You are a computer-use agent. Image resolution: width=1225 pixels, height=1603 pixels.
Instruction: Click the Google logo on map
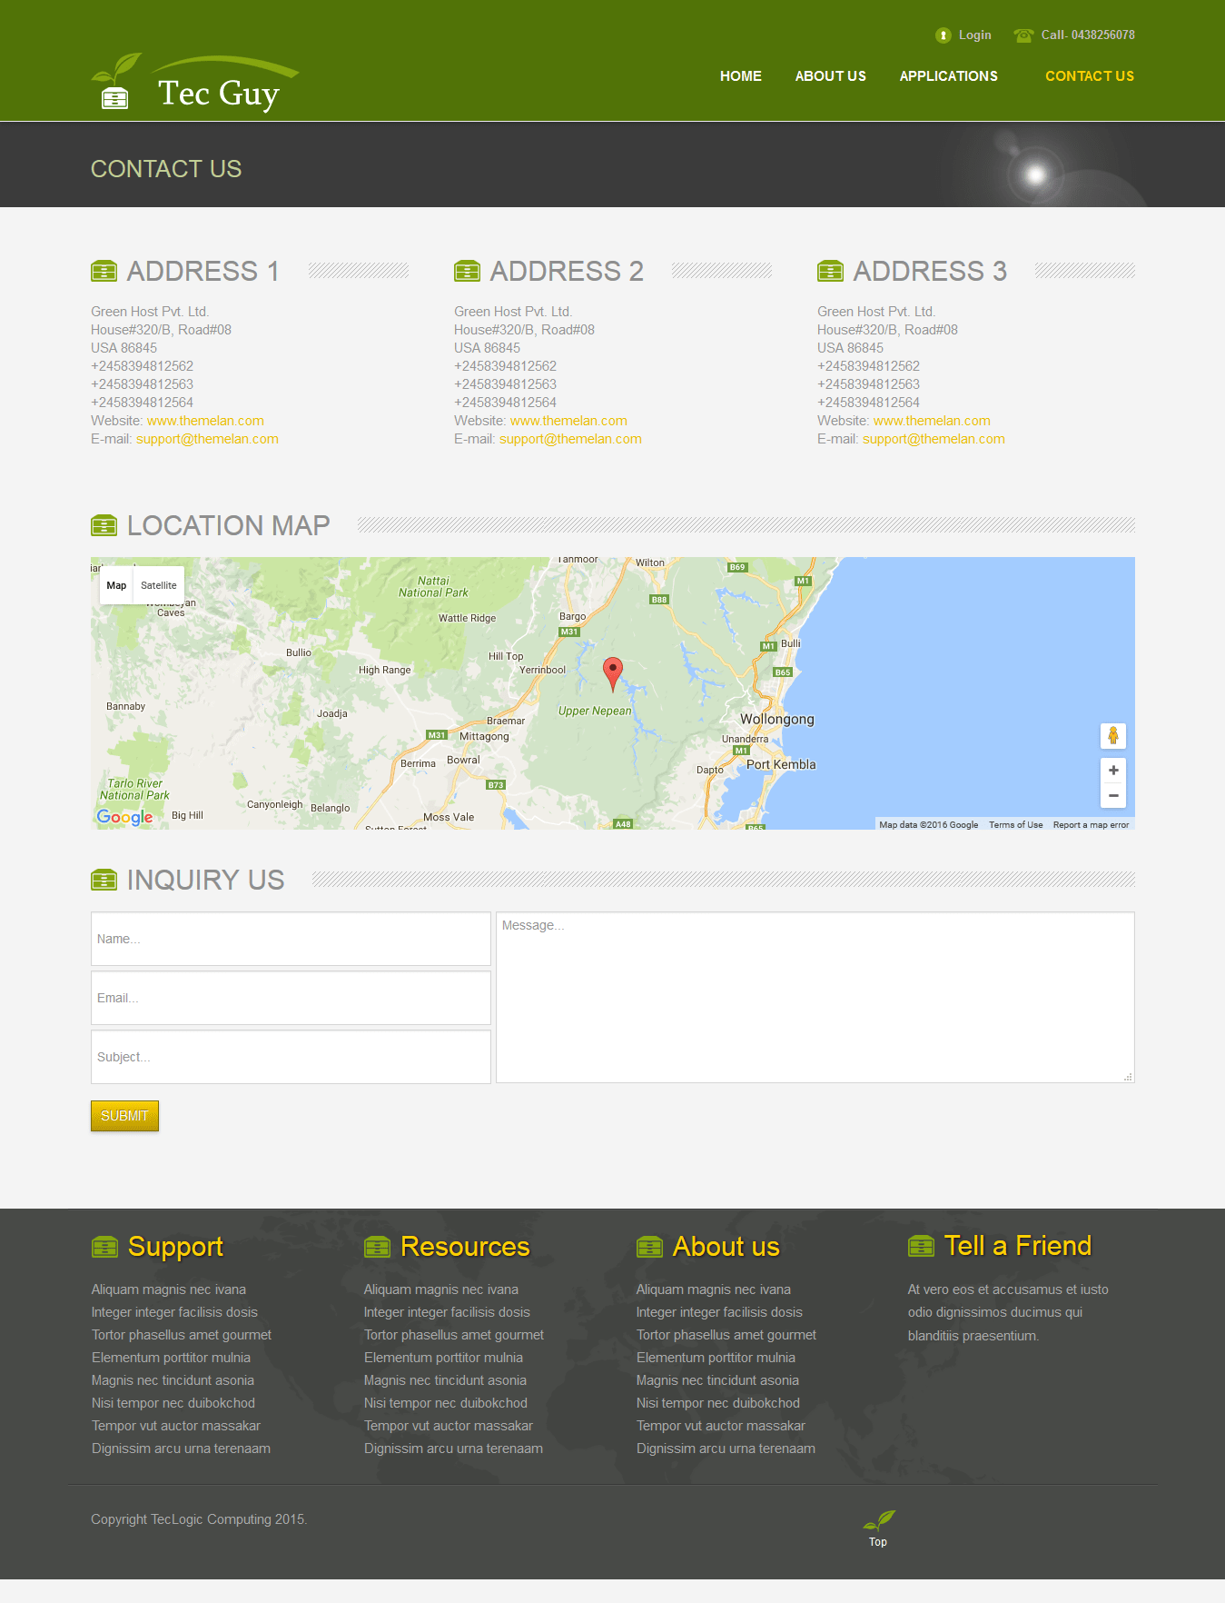coord(125,817)
